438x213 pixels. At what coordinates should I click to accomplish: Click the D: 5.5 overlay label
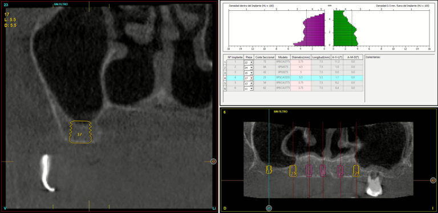[x=11, y=25]
